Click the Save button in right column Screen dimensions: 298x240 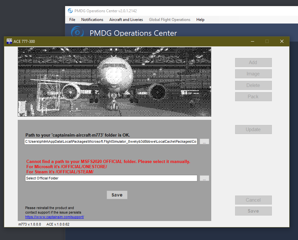click(253, 211)
